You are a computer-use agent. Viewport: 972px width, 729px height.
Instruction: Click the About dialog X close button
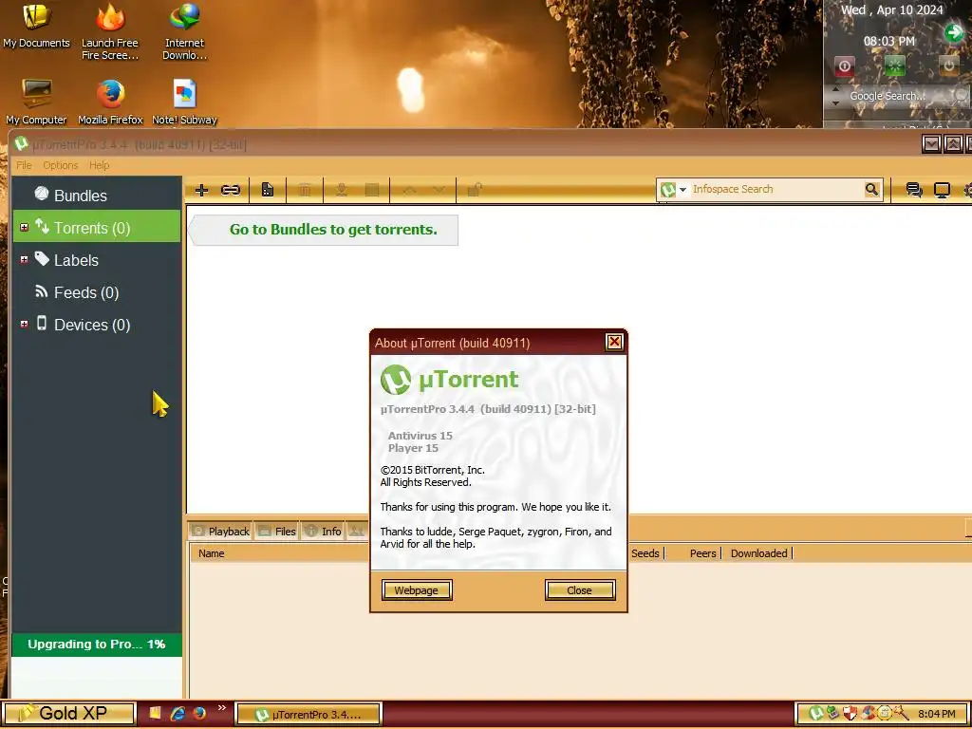coord(614,342)
